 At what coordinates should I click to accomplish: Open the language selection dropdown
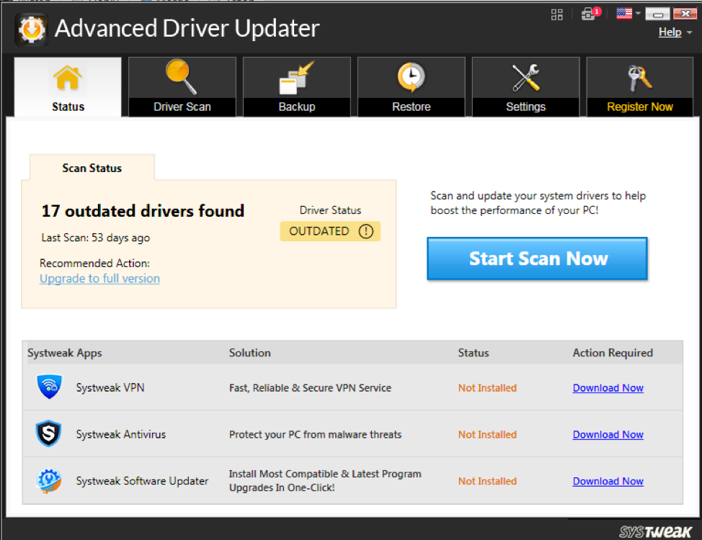634,13
